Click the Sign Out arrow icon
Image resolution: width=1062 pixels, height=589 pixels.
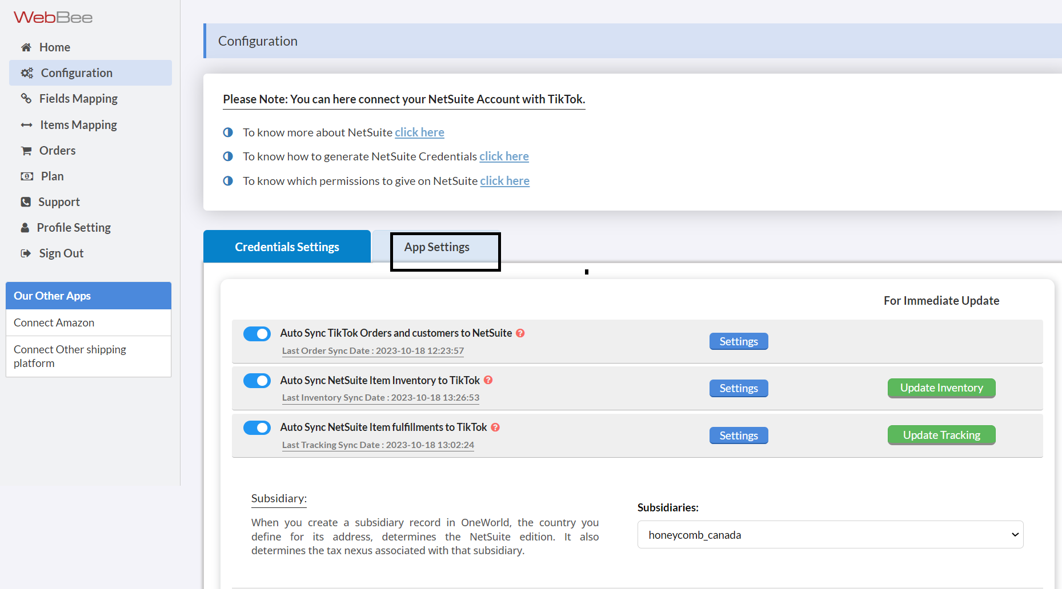click(x=26, y=253)
